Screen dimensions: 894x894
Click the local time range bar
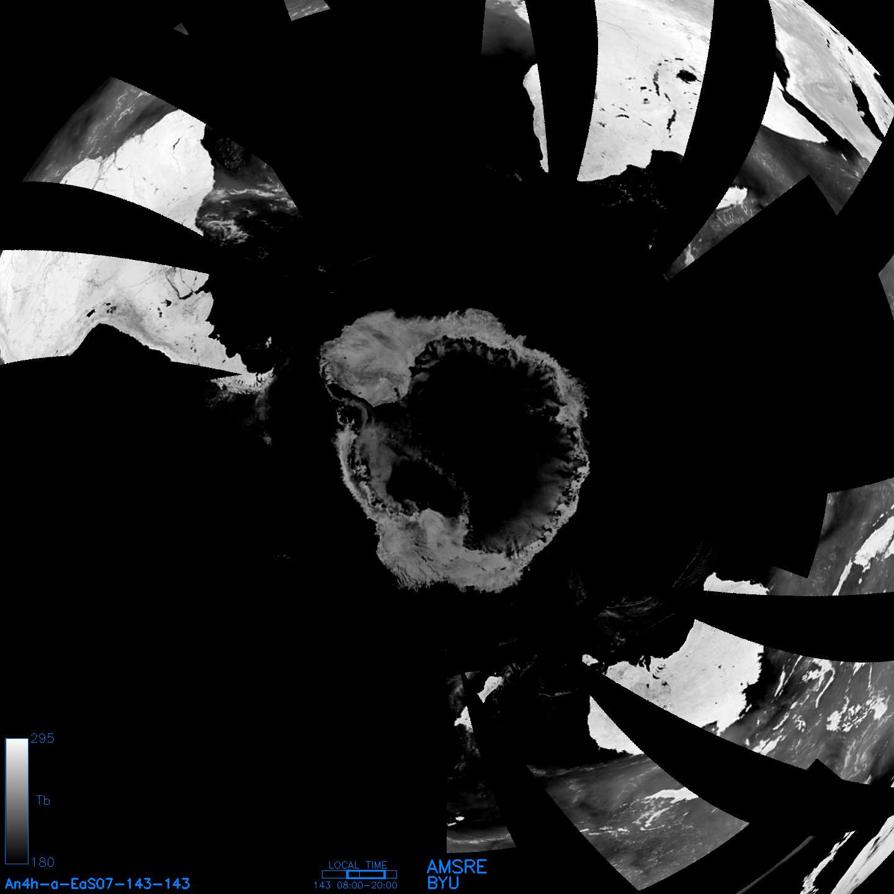point(359,874)
